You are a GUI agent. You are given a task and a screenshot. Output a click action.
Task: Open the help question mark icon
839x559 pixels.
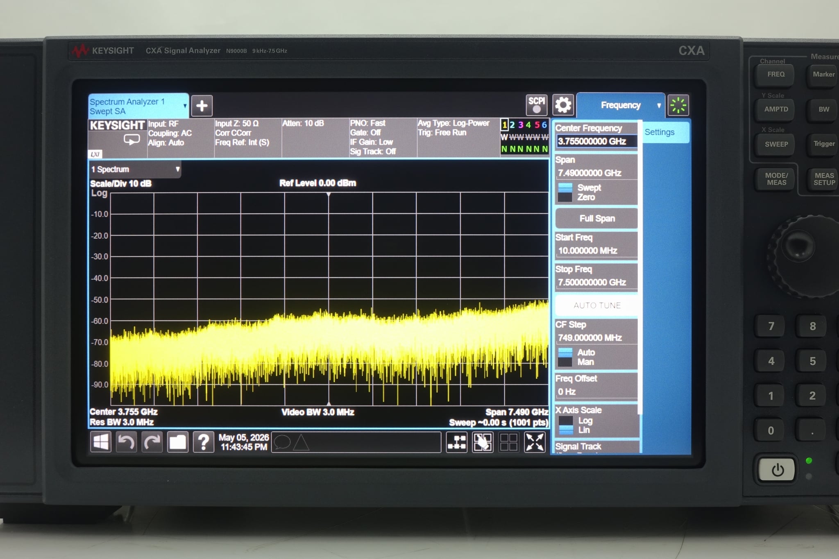click(204, 442)
